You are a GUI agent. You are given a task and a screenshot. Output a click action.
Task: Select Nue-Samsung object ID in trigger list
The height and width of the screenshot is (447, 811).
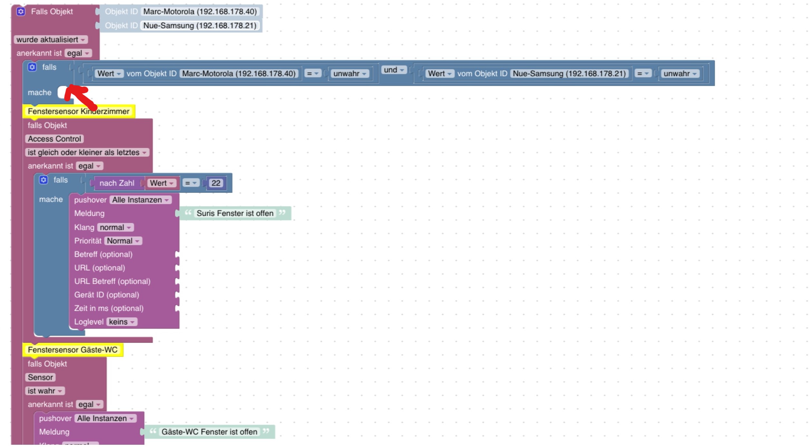pos(200,26)
